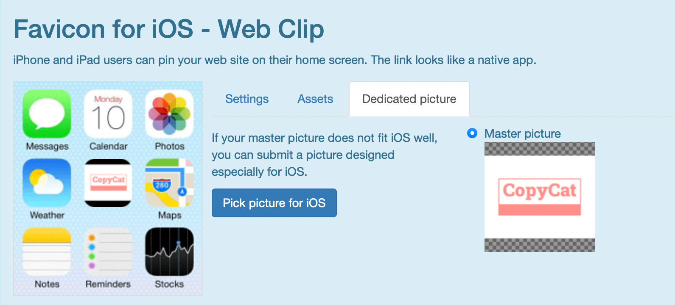The height and width of the screenshot is (305, 675).
Task: Click the CopyCat master picture preview
Action: pyautogui.click(x=540, y=197)
